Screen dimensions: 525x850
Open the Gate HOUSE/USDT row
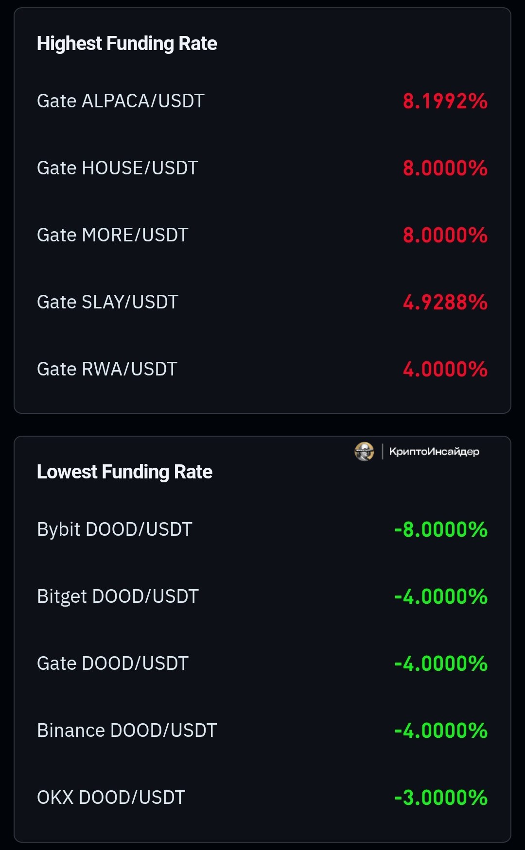[x=117, y=168]
